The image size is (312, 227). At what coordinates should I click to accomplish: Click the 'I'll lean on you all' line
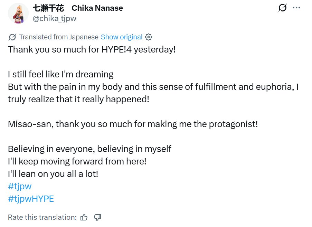(x=53, y=174)
